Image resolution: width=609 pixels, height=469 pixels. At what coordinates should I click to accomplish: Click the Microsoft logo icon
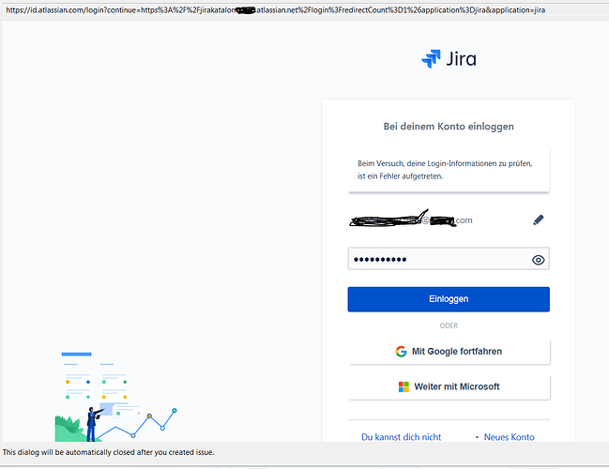(x=403, y=386)
